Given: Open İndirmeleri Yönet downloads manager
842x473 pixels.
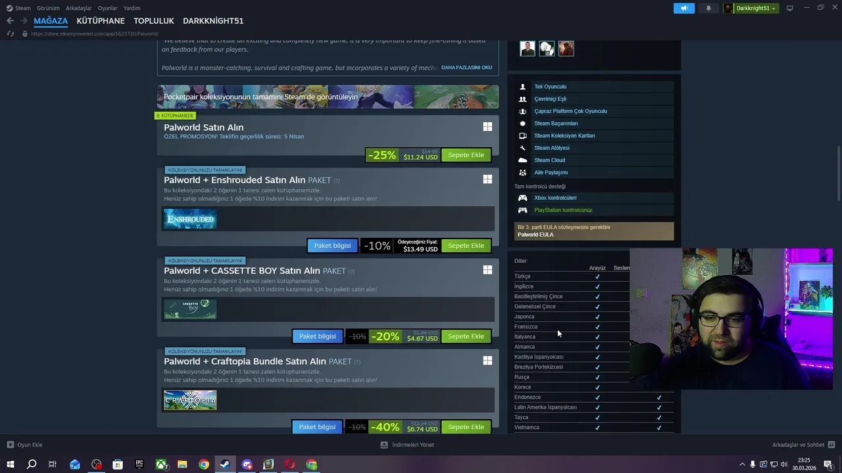Looking at the screenshot, I should 407,445.
